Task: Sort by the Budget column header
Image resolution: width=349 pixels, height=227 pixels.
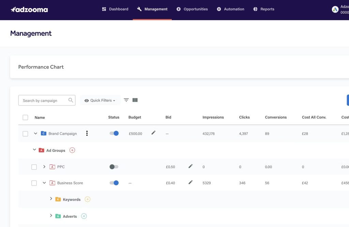Action: coord(135,117)
